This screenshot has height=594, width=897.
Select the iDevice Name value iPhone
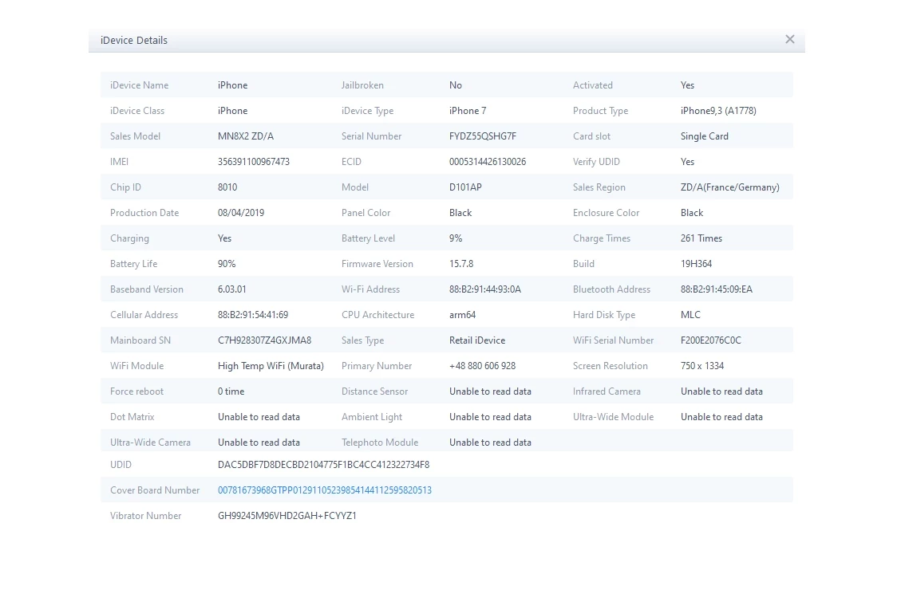pyautogui.click(x=232, y=85)
